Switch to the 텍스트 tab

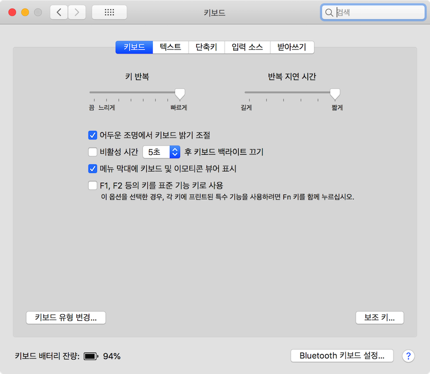[x=170, y=47]
